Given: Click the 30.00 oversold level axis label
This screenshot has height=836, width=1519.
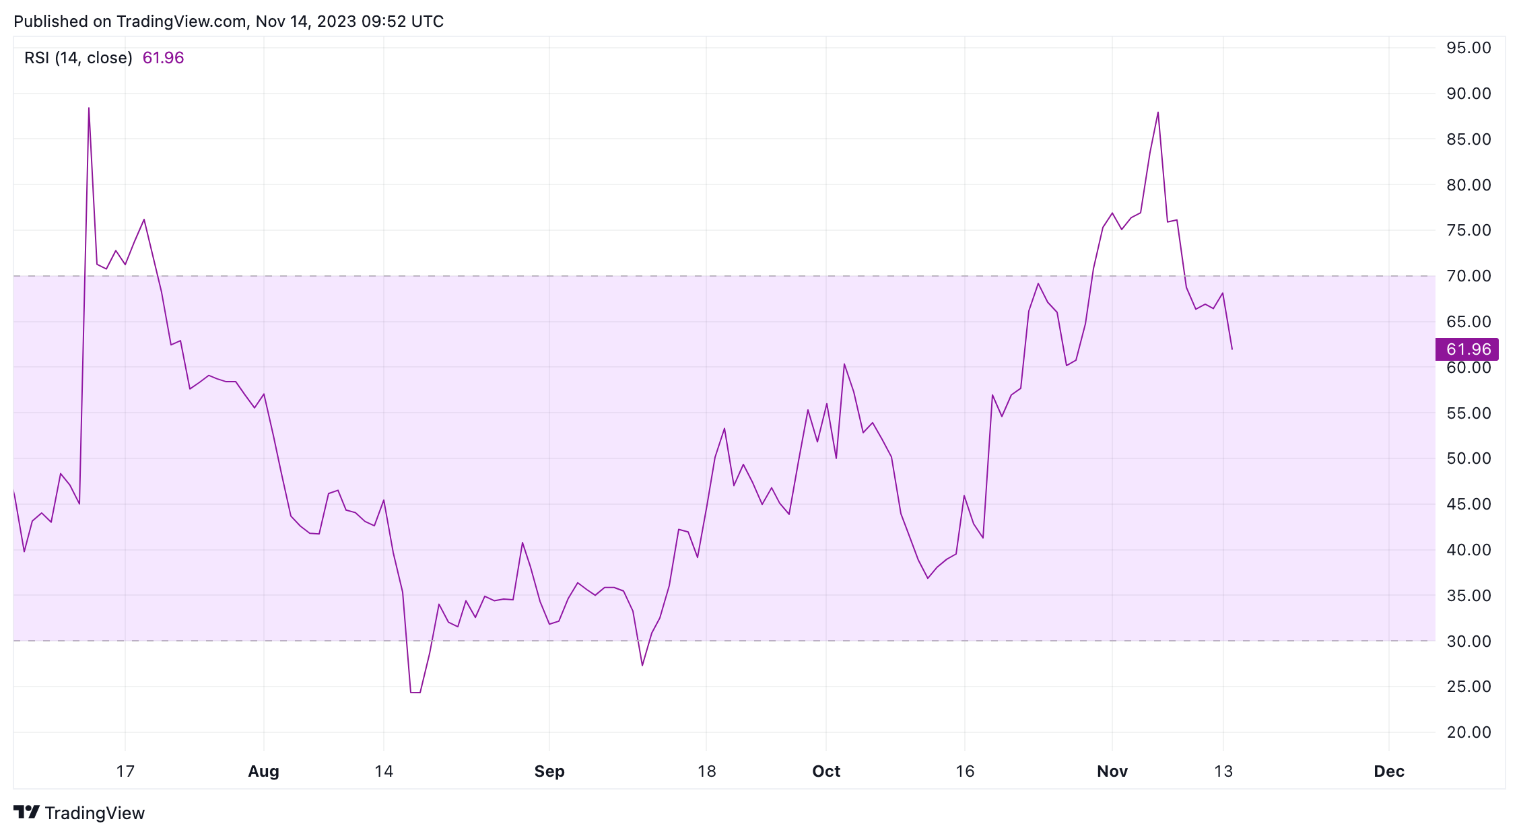Looking at the screenshot, I should (1469, 641).
